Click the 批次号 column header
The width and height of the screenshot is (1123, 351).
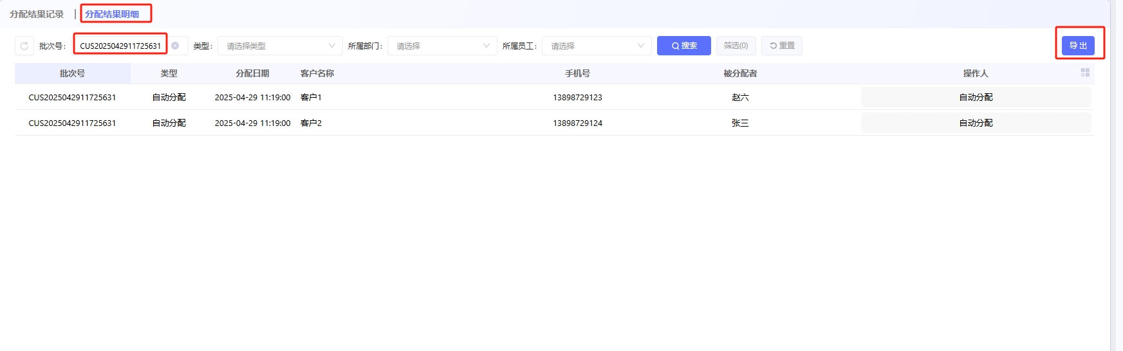pyautogui.click(x=72, y=73)
